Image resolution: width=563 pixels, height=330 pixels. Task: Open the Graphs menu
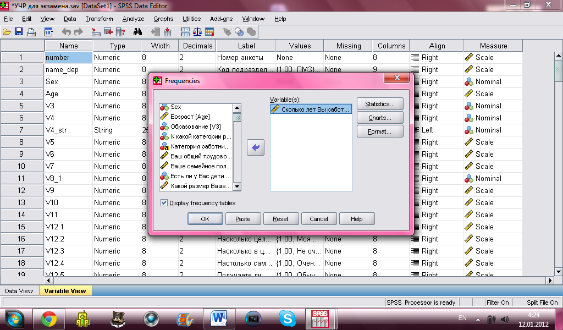(163, 19)
